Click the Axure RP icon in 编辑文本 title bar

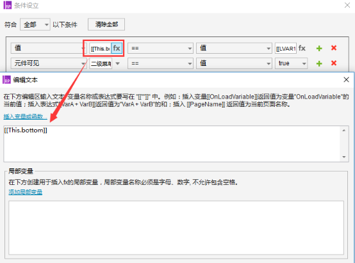click(7, 80)
